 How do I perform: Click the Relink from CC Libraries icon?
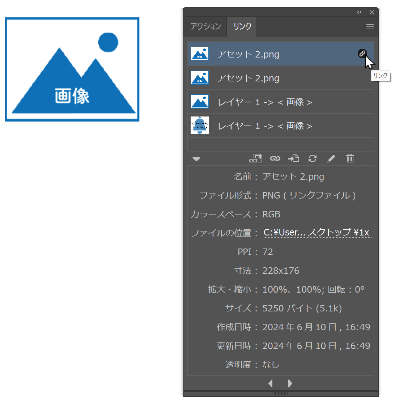256,158
